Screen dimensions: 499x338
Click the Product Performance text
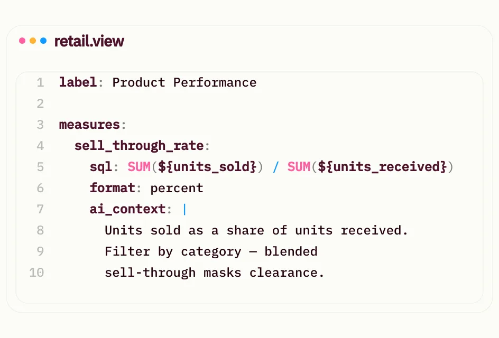pyautogui.click(x=184, y=82)
